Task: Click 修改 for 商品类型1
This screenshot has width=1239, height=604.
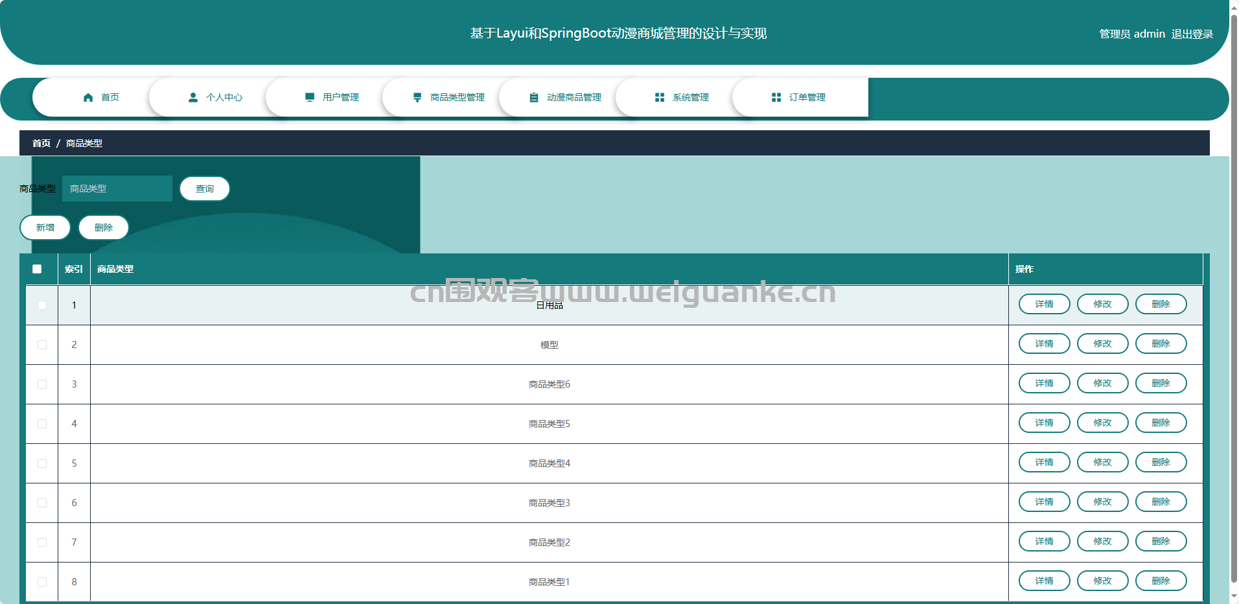Action: [1103, 581]
